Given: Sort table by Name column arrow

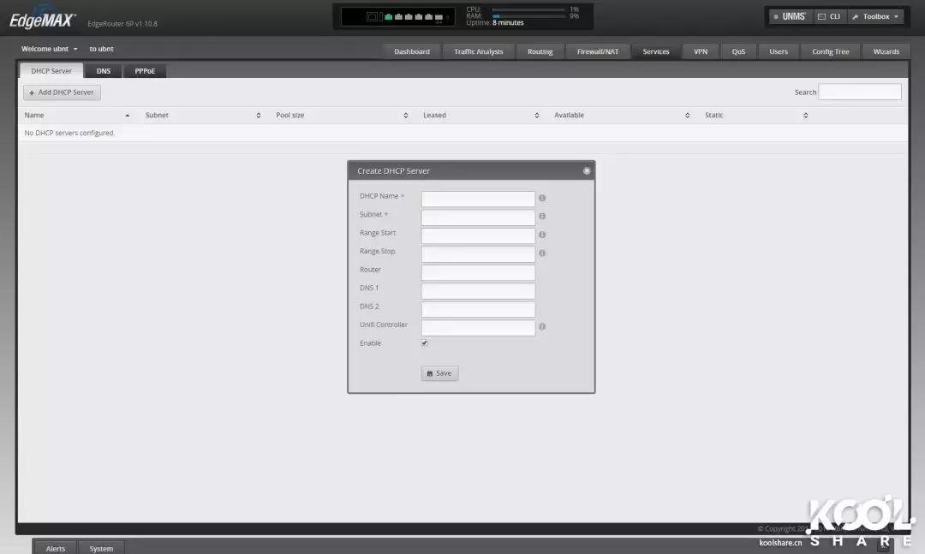Looking at the screenshot, I should click(x=128, y=116).
